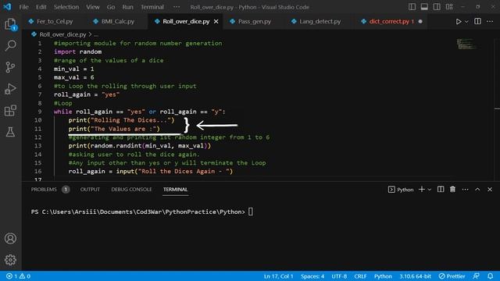Open the View menu

point(93,7)
